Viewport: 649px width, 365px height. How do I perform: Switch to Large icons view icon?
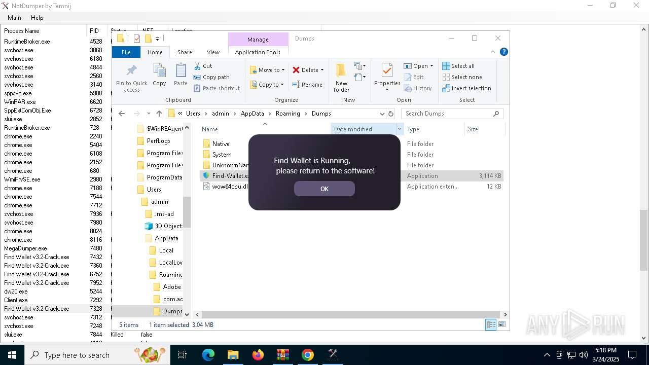tap(502, 325)
